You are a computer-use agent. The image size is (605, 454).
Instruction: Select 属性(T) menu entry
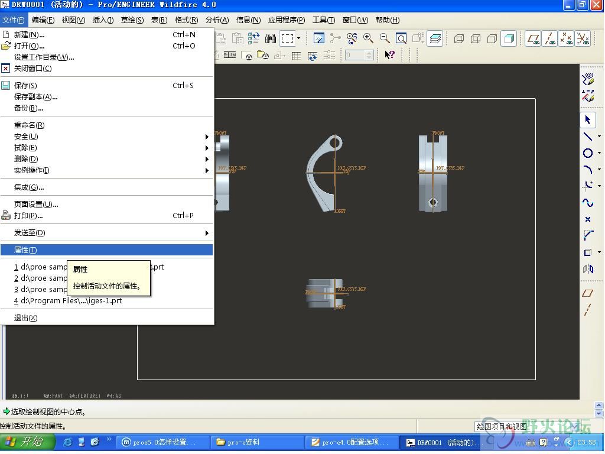coord(107,250)
